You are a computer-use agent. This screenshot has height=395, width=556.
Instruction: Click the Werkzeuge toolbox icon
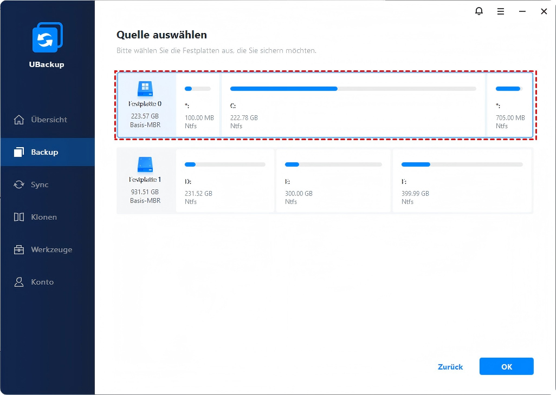19,249
